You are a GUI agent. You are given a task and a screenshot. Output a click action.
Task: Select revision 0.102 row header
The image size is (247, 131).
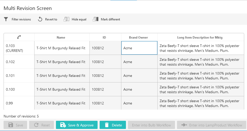(19, 62)
